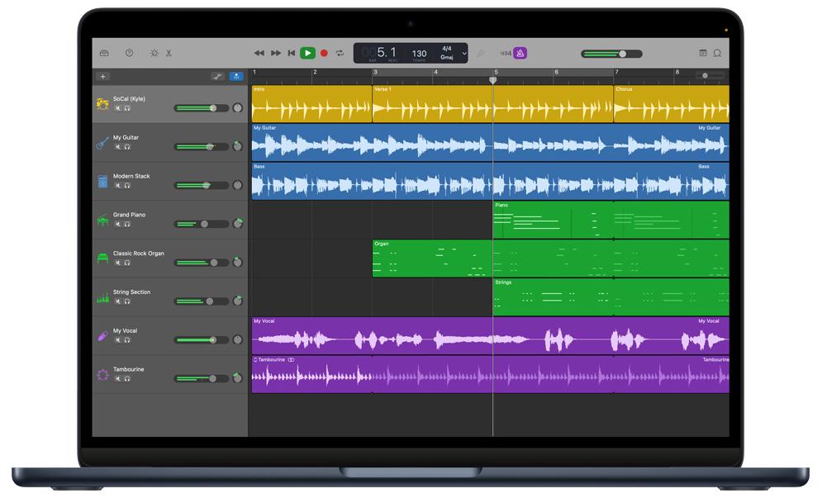827x503 pixels.
Task: Click the Add Track plus button
Action: tap(103, 76)
